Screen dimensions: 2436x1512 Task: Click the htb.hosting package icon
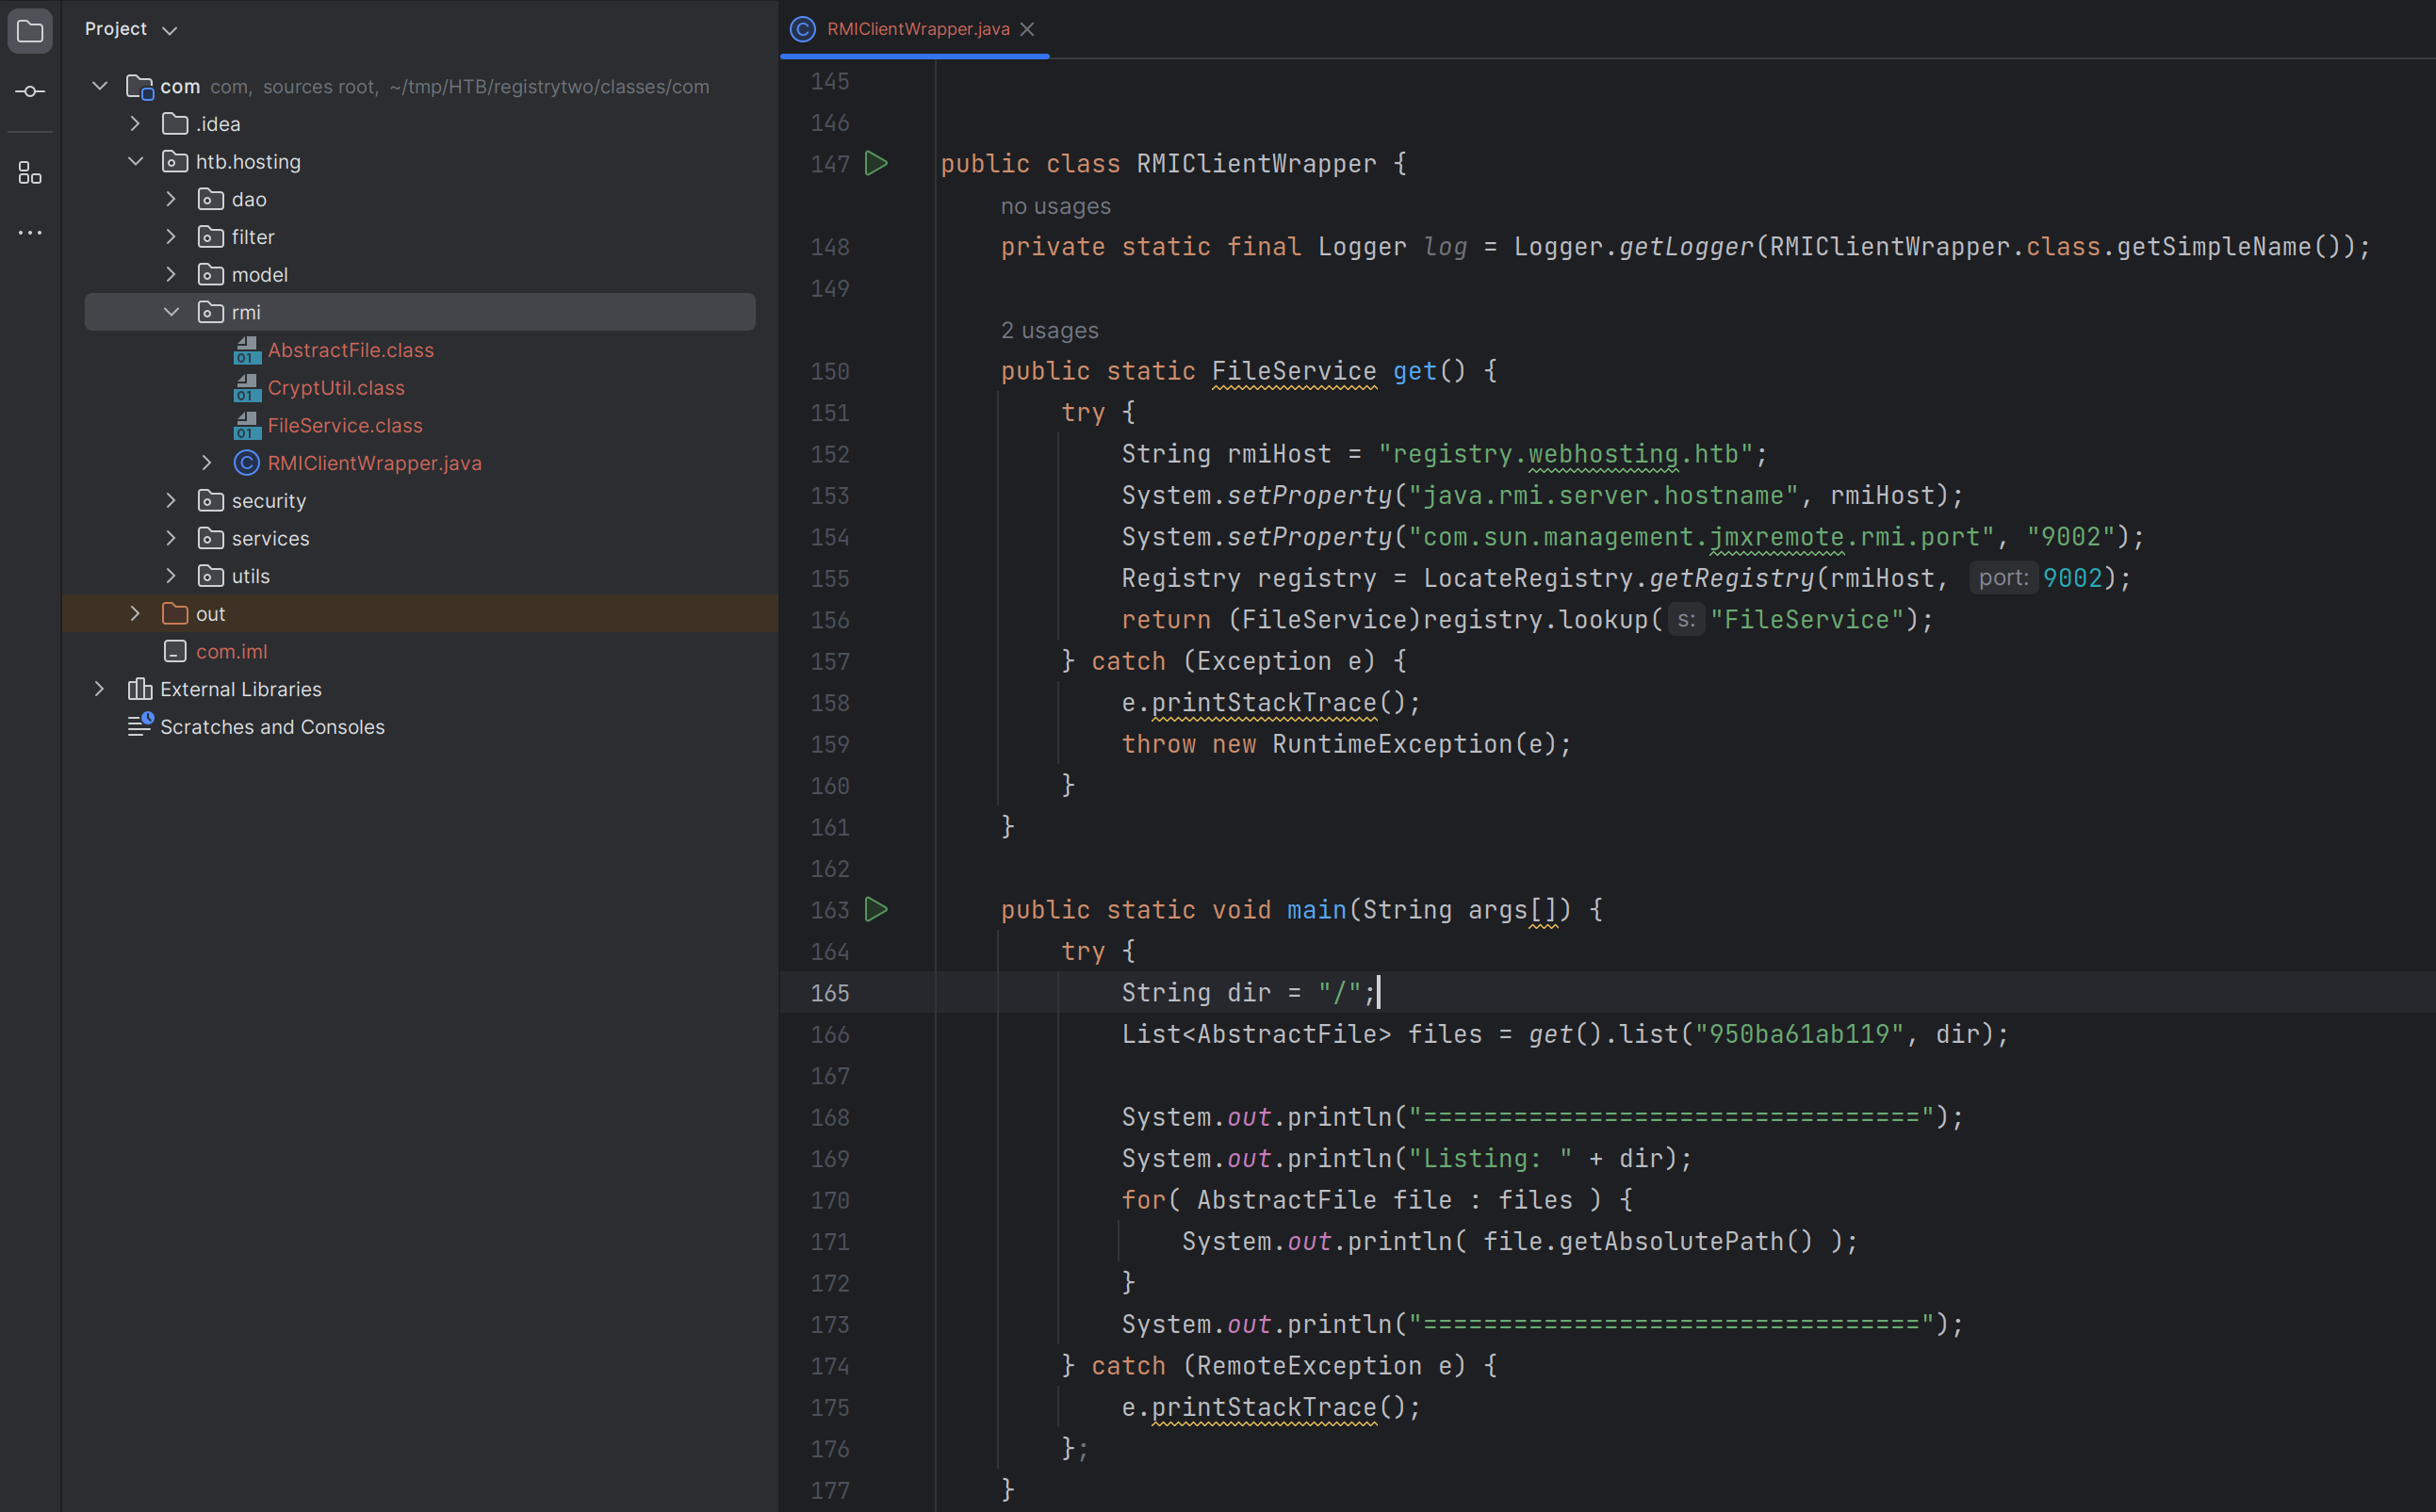coord(175,161)
